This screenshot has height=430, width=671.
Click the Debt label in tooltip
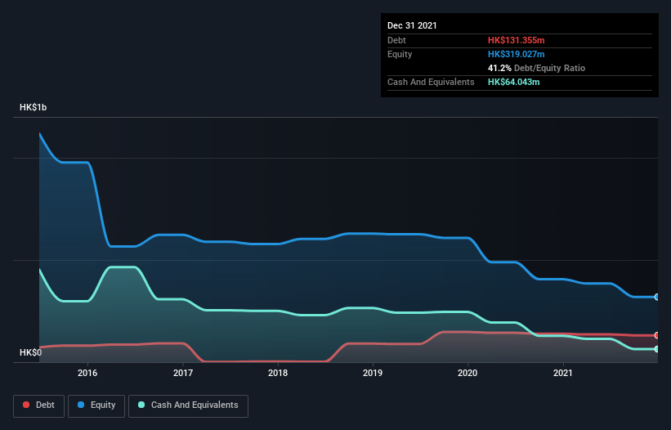click(396, 40)
